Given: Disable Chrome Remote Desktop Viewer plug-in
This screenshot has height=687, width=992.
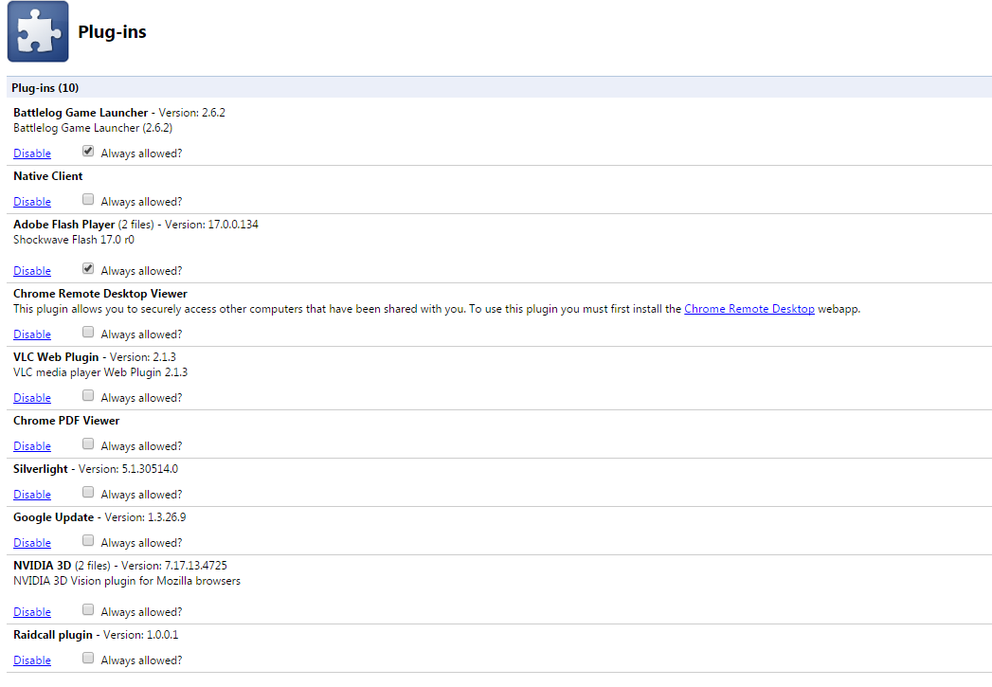Looking at the screenshot, I should click(x=32, y=334).
